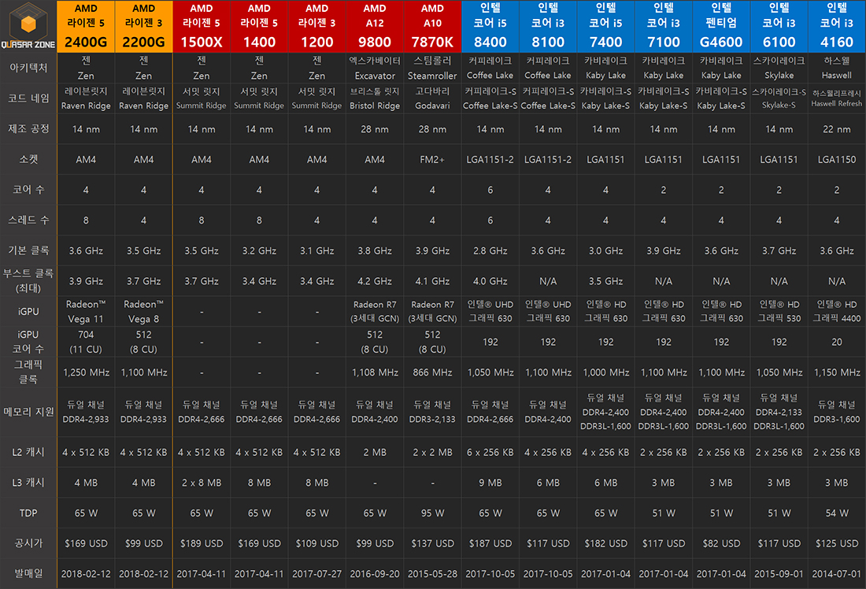Viewport: 866px width, 589px height.
Task: Select the AMD Ryzen 5 2400G header
Action: click(86, 26)
